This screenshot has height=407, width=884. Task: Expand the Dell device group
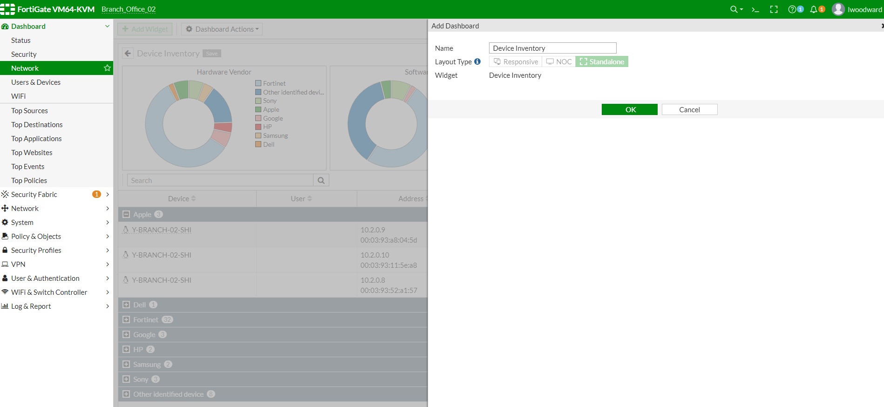pos(126,305)
